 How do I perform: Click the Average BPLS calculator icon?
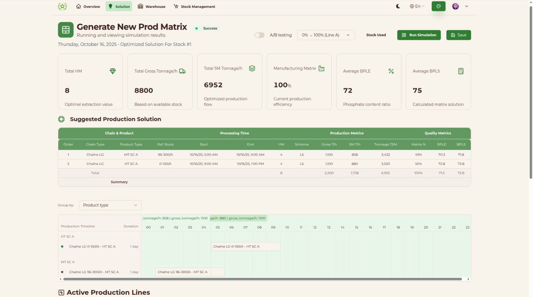[461, 71]
